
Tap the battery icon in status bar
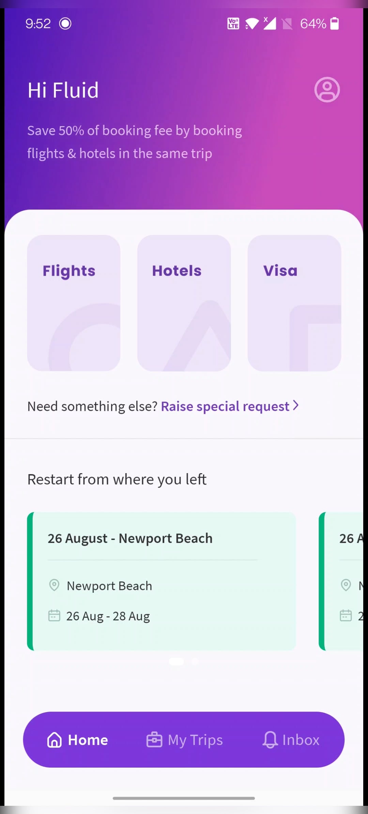click(335, 24)
